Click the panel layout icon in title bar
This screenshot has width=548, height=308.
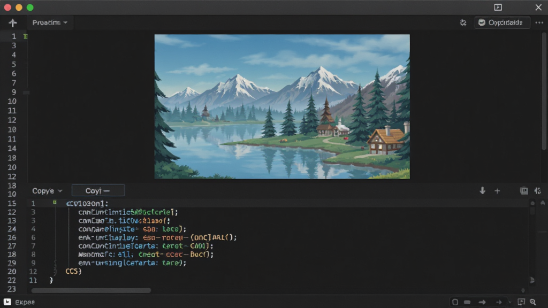click(498, 7)
